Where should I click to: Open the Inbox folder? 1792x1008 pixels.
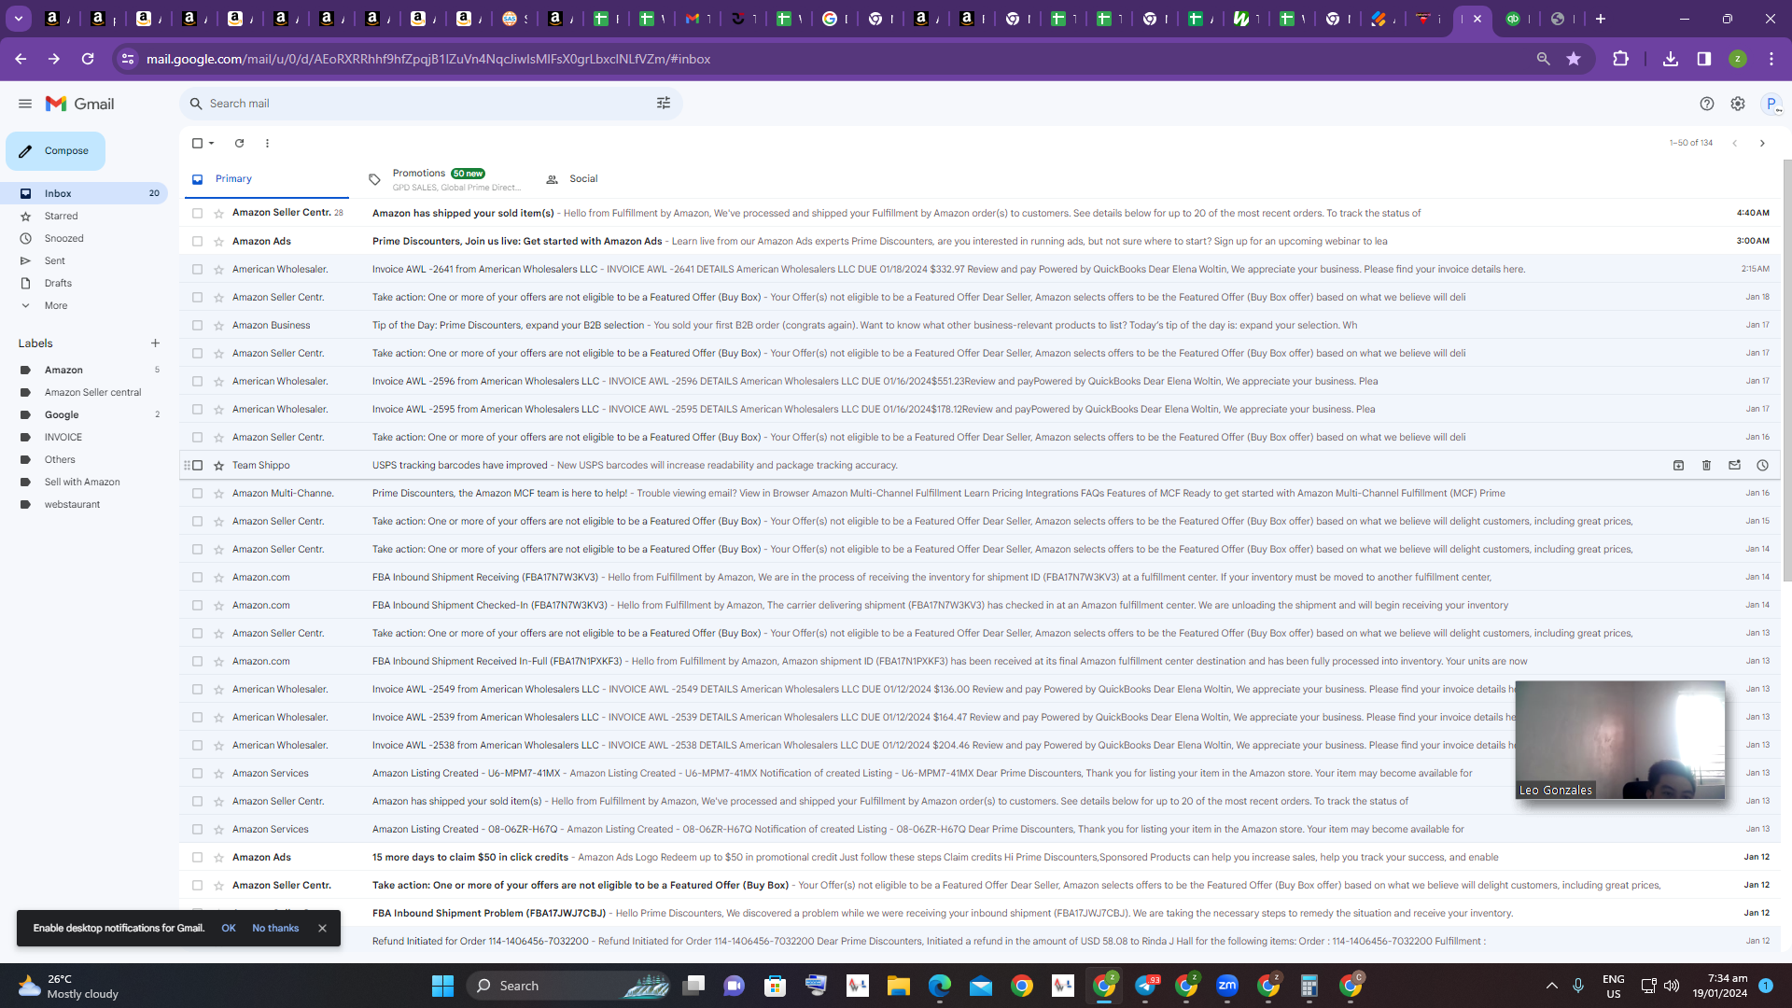pos(84,193)
